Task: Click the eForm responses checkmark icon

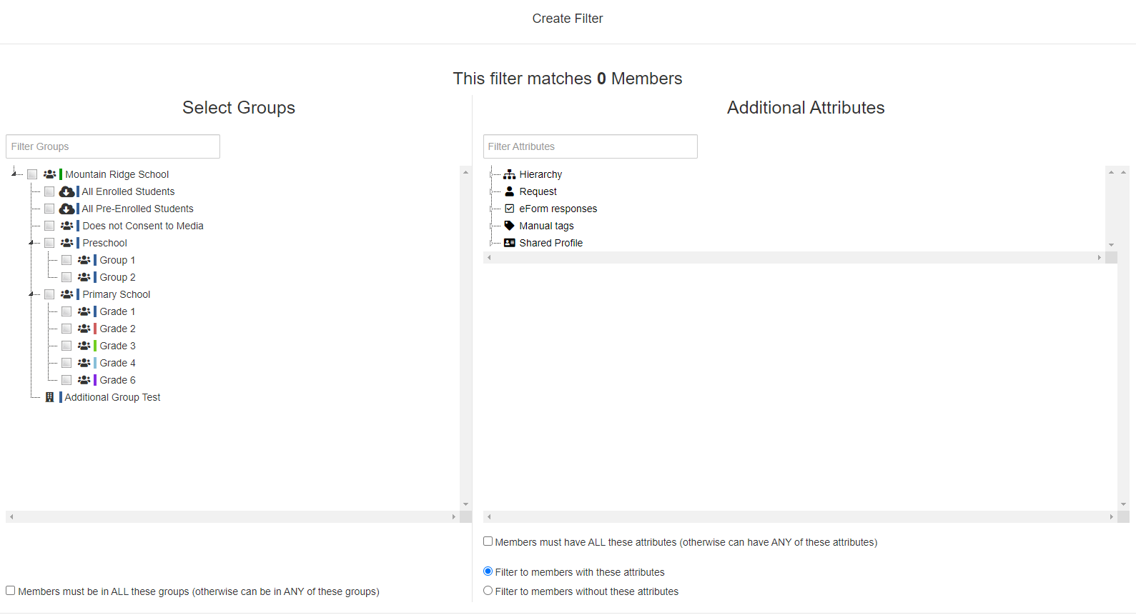Action: coord(509,209)
